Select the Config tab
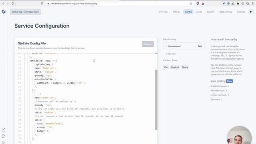256x144 pixels. pos(188,12)
